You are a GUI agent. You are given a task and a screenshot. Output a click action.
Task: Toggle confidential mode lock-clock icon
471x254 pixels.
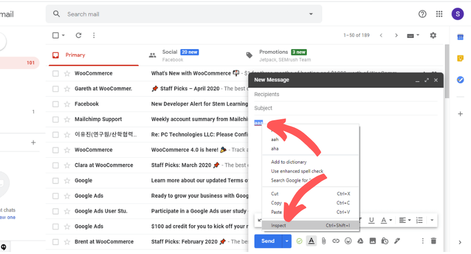coord(385,241)
